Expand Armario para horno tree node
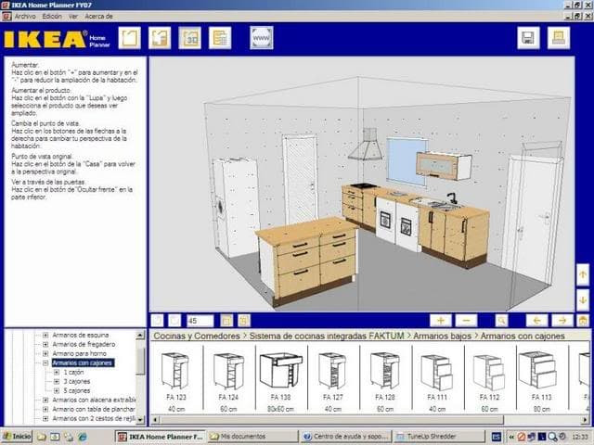 (45, 353)
